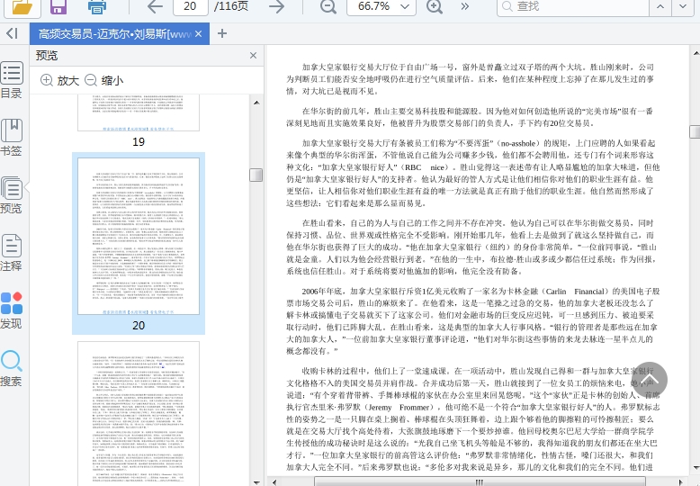Open the 注释 (annotations) sidebar panel
700x486 pixels.
12,253
